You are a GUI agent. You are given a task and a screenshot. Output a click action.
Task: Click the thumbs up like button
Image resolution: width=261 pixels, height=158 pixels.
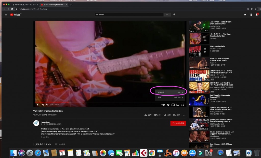coord(146,115)
